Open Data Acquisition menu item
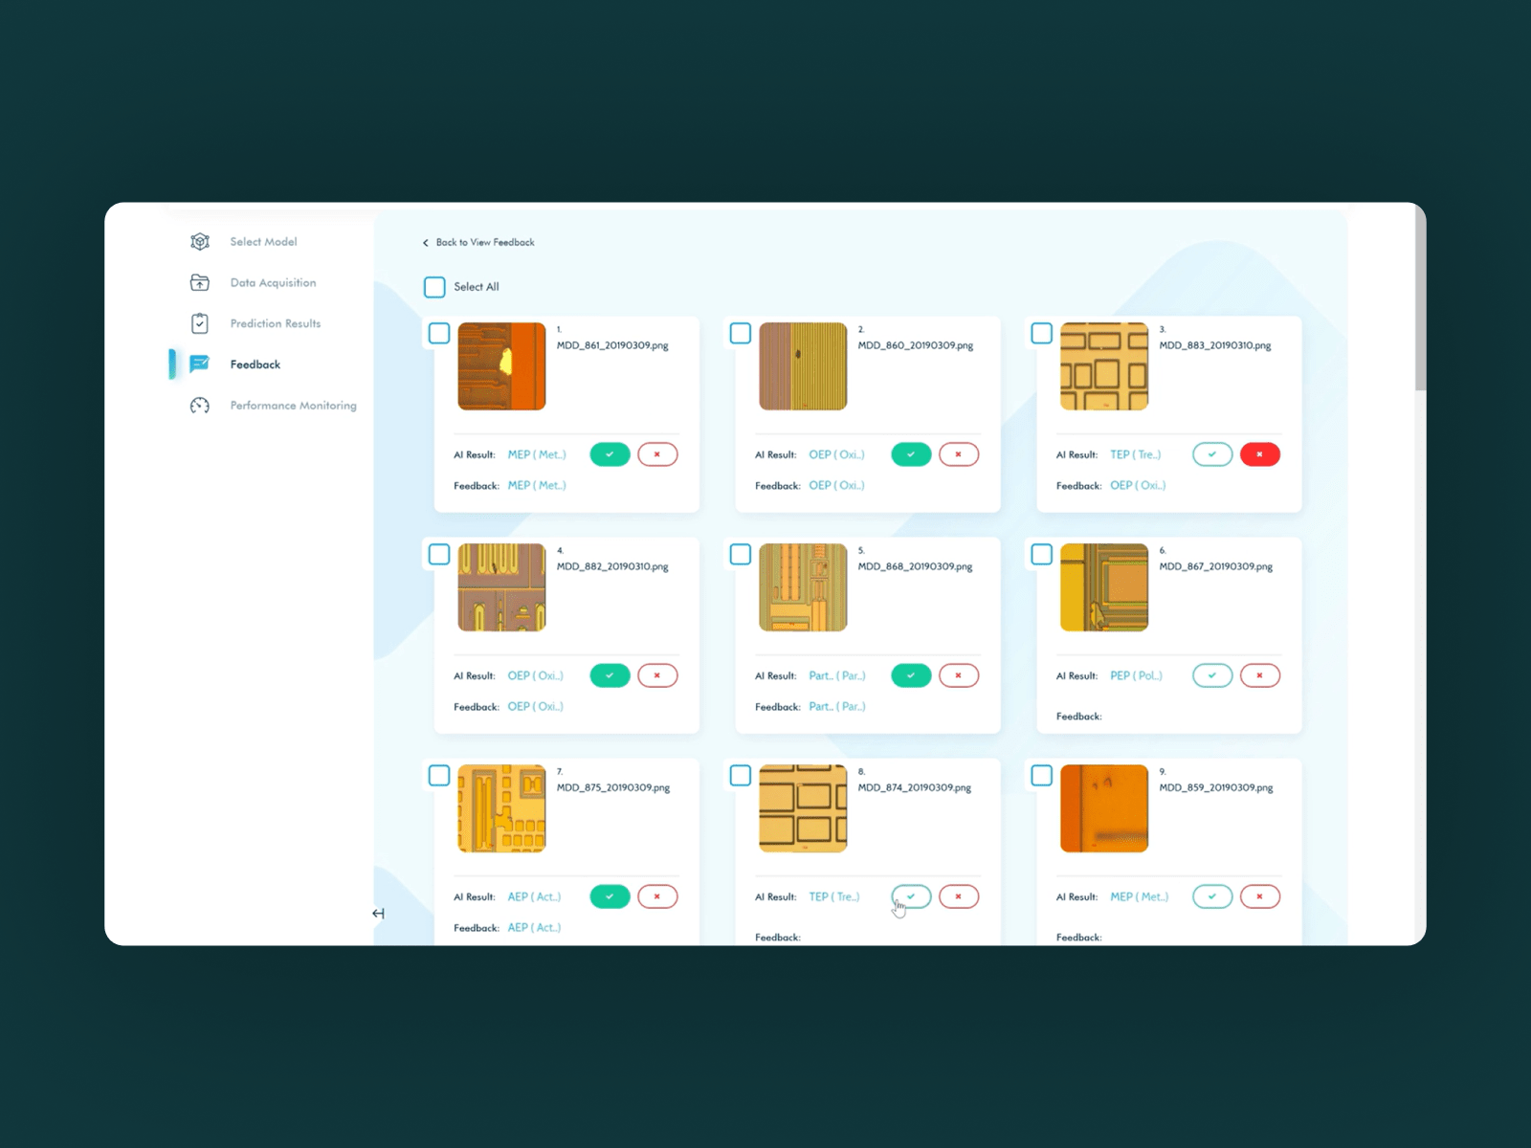 273,283
